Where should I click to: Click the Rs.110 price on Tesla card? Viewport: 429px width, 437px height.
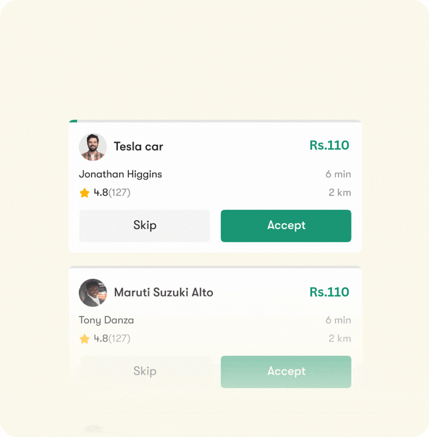click(x=329, y=146)
